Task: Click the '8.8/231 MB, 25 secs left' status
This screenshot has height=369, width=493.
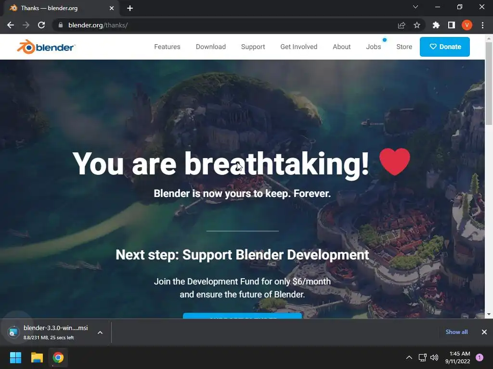Action: tap(49, 338)
